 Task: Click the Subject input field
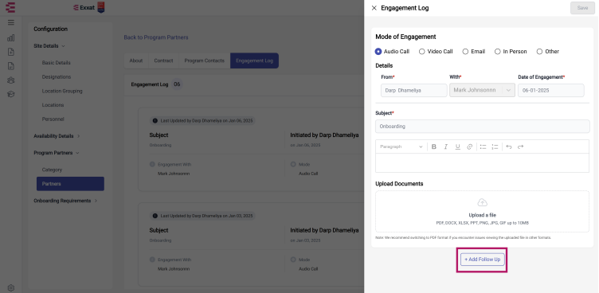(482, 127)
